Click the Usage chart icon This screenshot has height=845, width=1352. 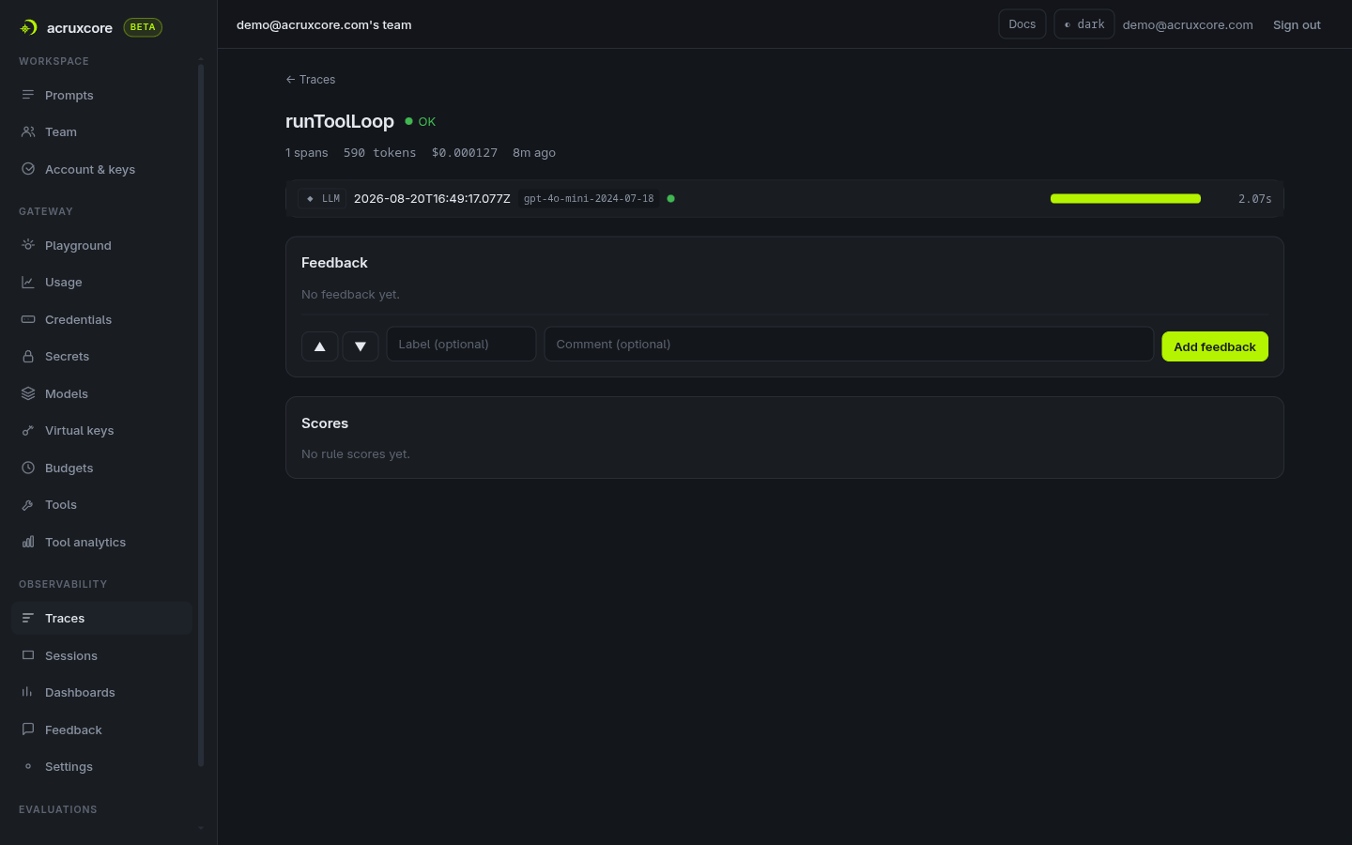coord(28,282)
